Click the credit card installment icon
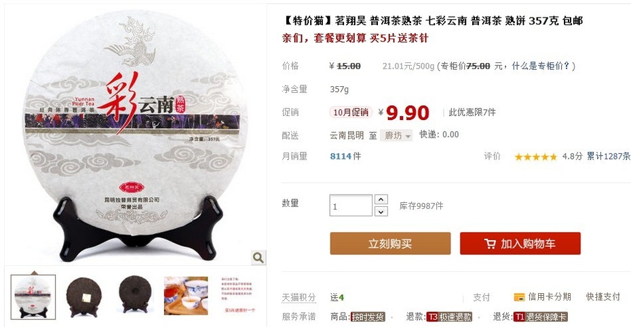This screenshot has width=631, height=327. tap(519, 297)
